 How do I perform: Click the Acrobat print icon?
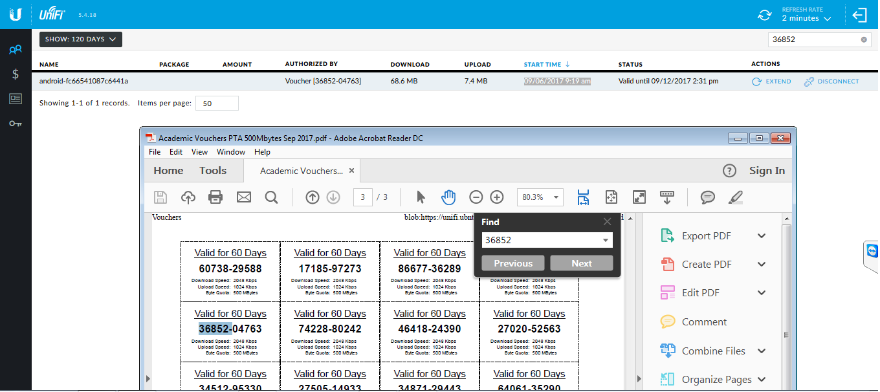[x=215, y=197]
